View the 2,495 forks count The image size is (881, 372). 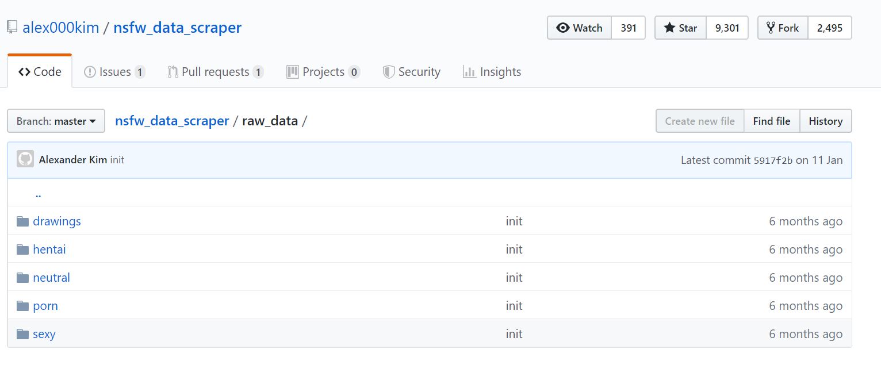(830, 28)
